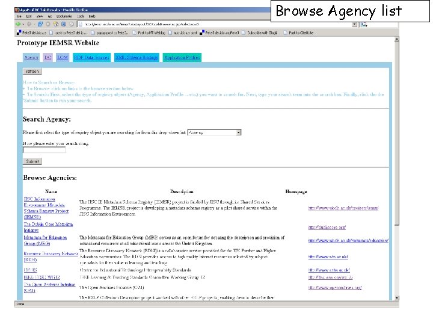
Task: Click the 'Prototype IEMSR Website' title text
Action: tap(58, 43)
